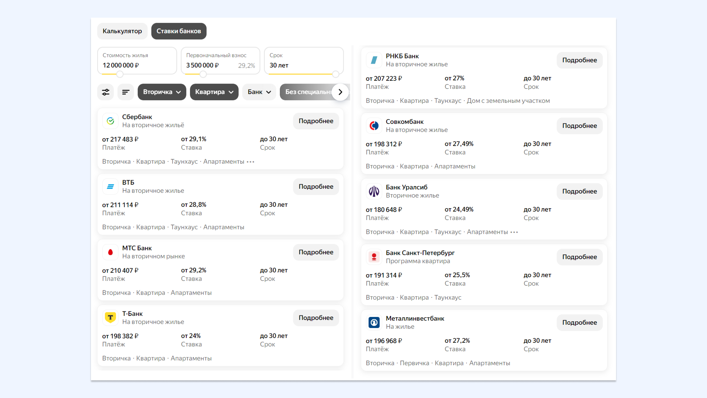Screen dimensions: 707x398
Task: Click rate value от 27,49%
Action: (x=459, y=144)
